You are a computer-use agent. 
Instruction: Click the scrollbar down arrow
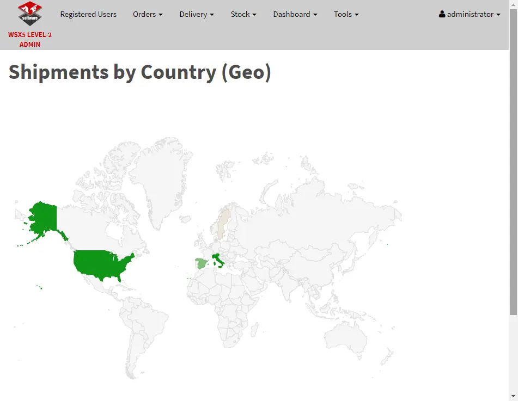click(514, 396)
